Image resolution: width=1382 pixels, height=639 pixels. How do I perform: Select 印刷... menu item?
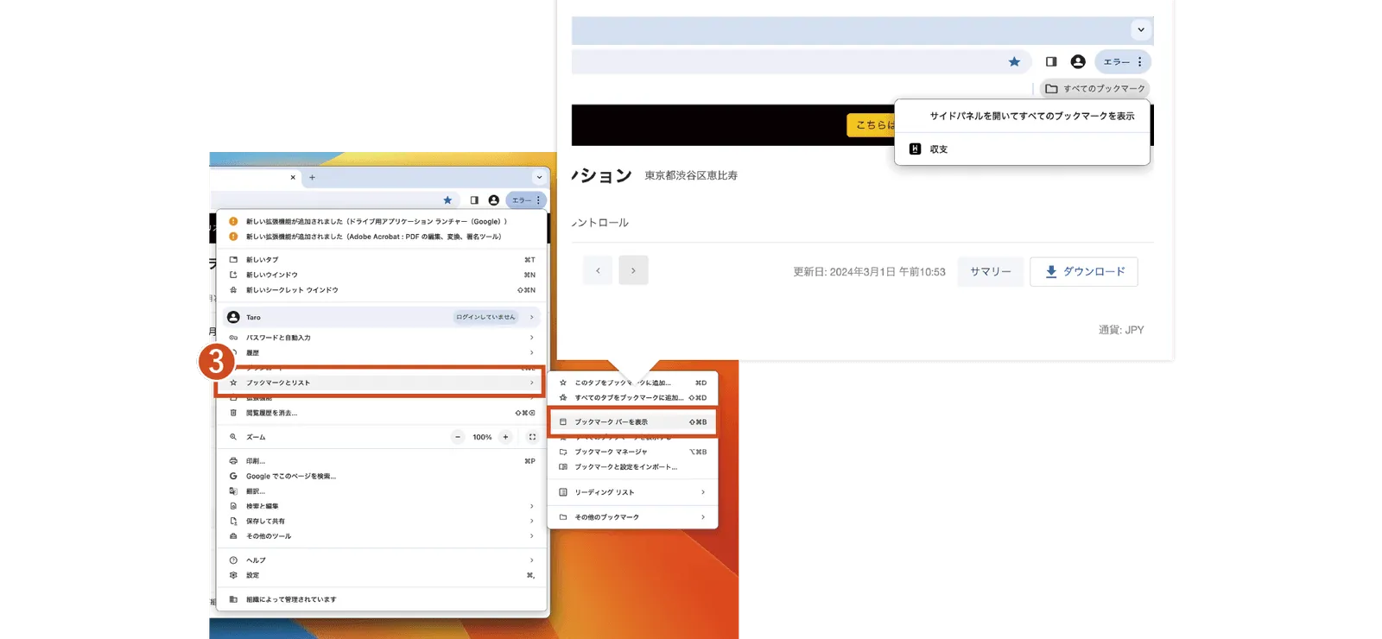click(x=382, y=461)
